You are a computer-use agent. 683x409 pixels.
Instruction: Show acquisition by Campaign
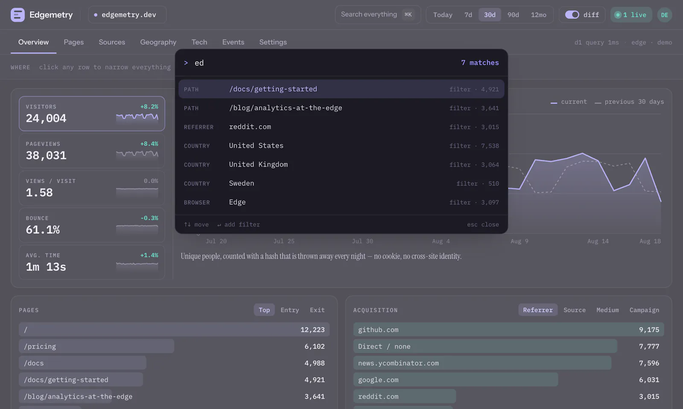pyautogui.click(x=644, y=310)
